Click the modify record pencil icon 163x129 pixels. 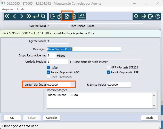point(67,16)
